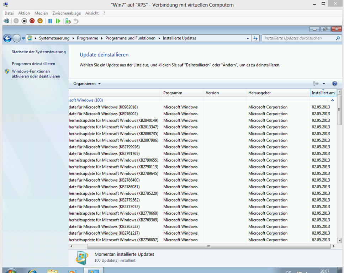Open the Ansicht menu
This screenshot has height=273, width=344.
(x=92, y=13)
